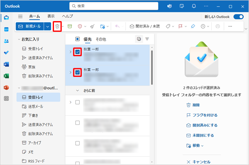
Task: Check the first message under さらに前
Action: tap(78, 102)
